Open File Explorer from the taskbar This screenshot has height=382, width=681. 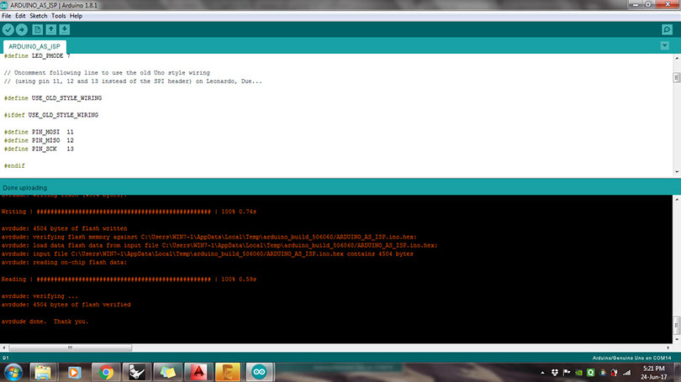point(43,373)
